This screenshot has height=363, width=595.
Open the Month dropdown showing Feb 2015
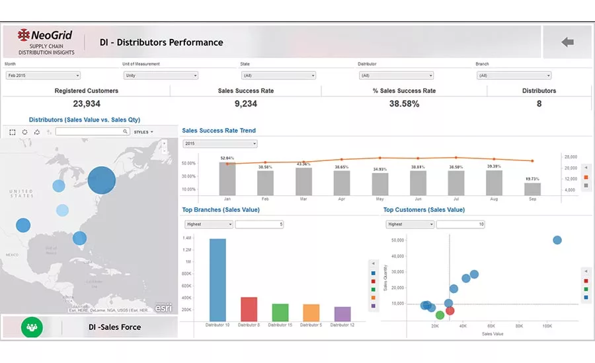click(x=42, y=75)
